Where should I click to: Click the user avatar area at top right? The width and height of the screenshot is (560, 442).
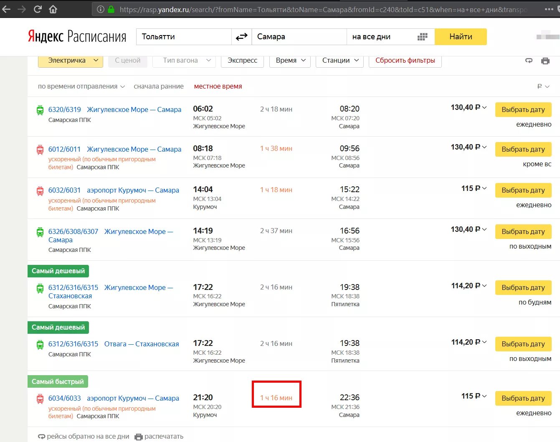point(547,36)
